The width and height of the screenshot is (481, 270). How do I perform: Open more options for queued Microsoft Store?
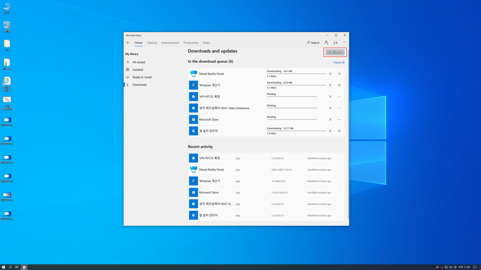tap(339, 119)
